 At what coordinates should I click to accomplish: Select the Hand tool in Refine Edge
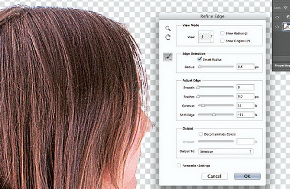[168, 37]
